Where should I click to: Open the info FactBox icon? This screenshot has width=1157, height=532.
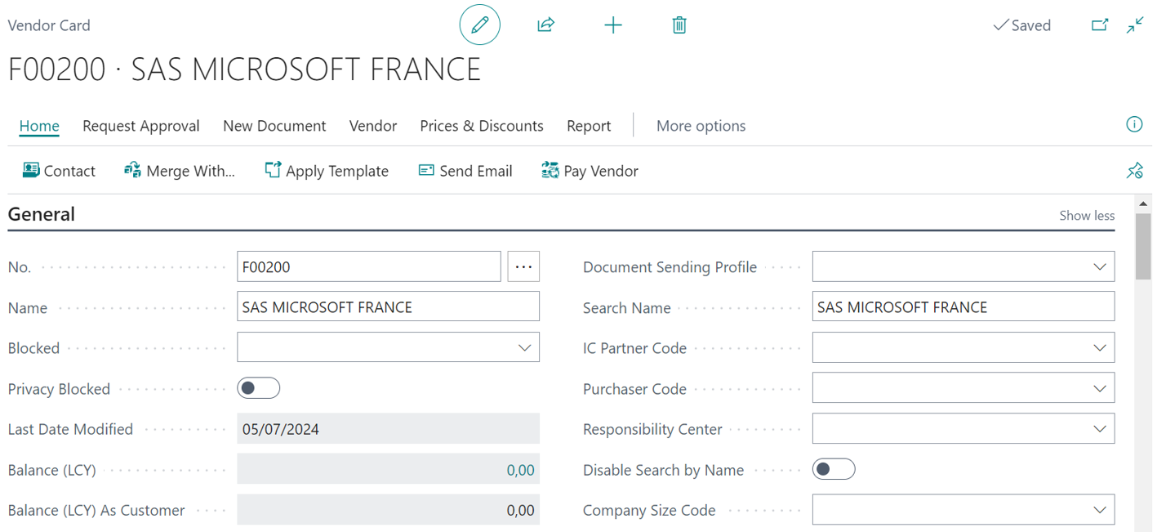tap(1134, 124)
